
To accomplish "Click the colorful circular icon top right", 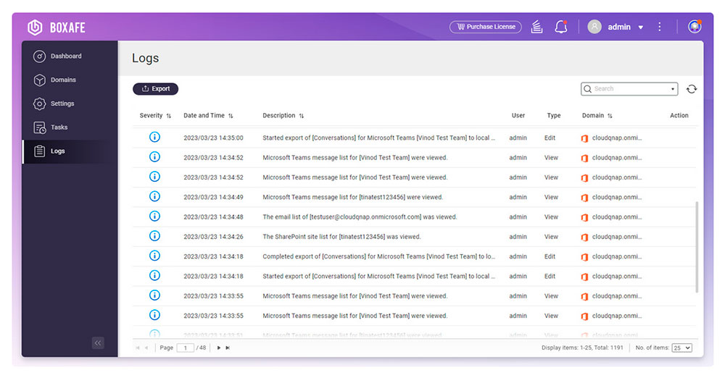I will 694,27.
